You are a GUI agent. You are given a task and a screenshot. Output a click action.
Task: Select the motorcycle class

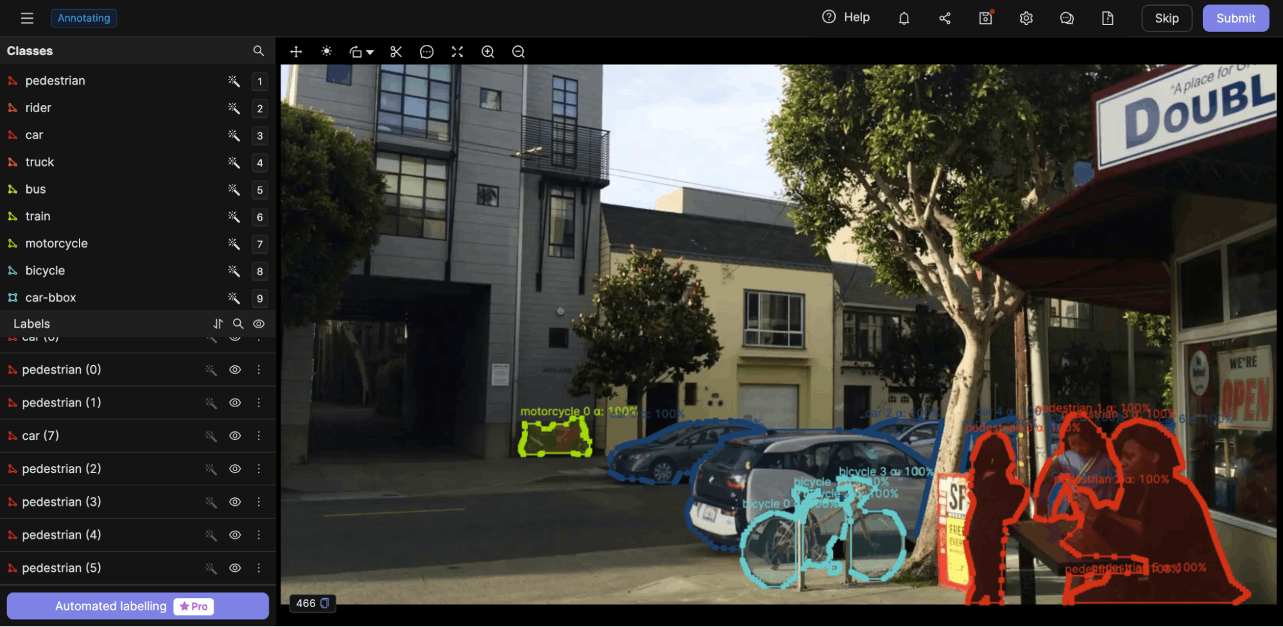[x=56, y=244]
